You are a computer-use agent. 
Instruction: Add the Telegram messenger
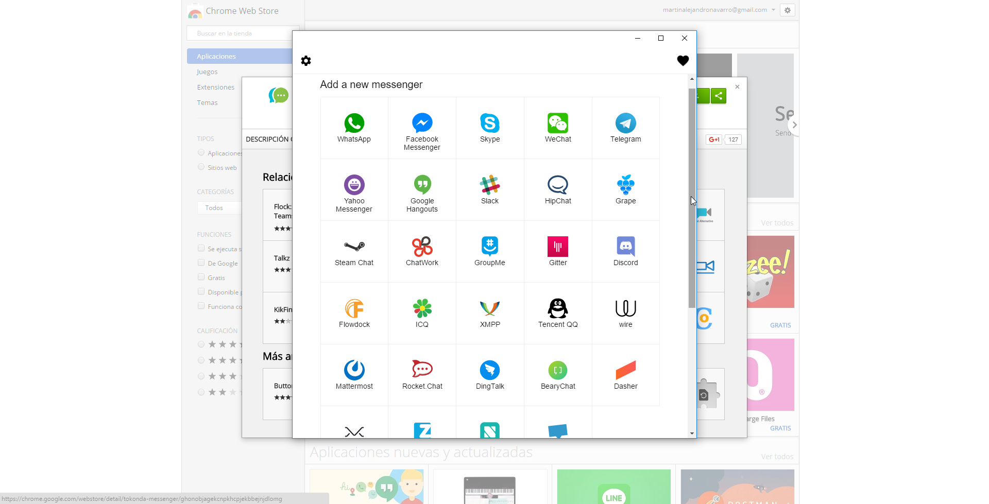coord(626,128)
